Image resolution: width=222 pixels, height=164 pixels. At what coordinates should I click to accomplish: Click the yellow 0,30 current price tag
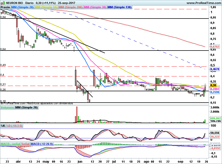[x=213, y=85]
